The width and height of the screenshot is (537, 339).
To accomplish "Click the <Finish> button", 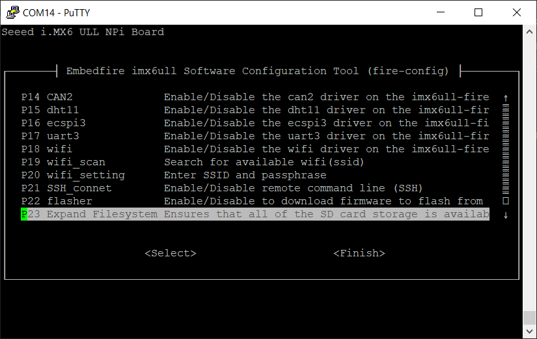I will coord(359,253).
